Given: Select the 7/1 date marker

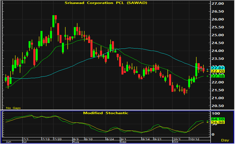Looking at the screenshot, I should [x=26, y=139].
